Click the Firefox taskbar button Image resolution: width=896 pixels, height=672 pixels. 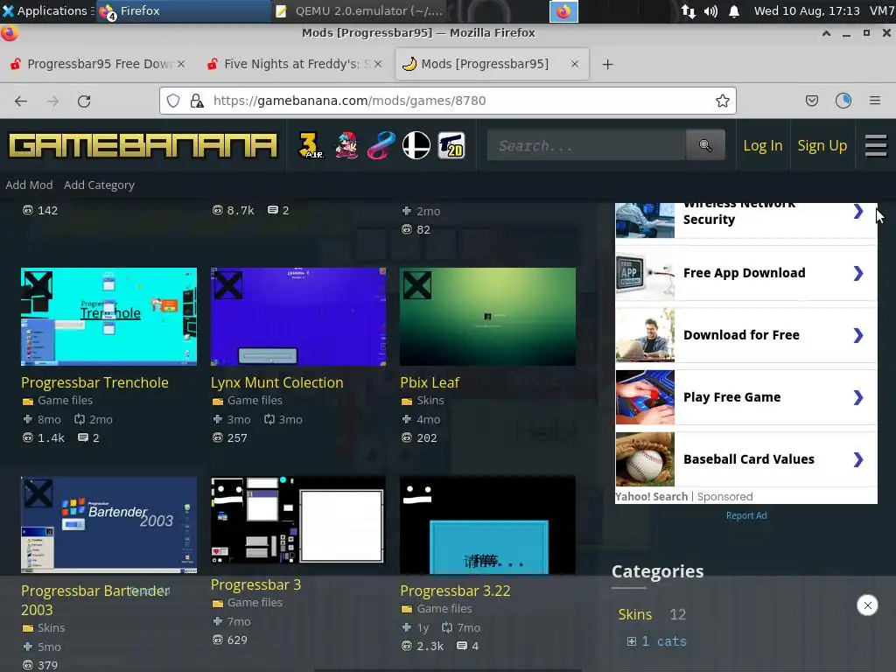pyautogui.click(x=183, y=10)
